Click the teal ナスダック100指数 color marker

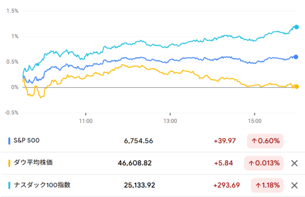[x=10, y=185]
